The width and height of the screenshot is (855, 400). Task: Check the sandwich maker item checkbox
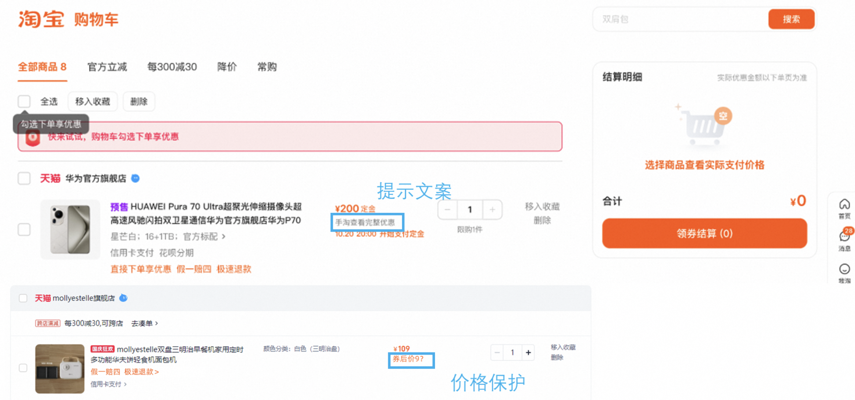(x=23, y=368)
